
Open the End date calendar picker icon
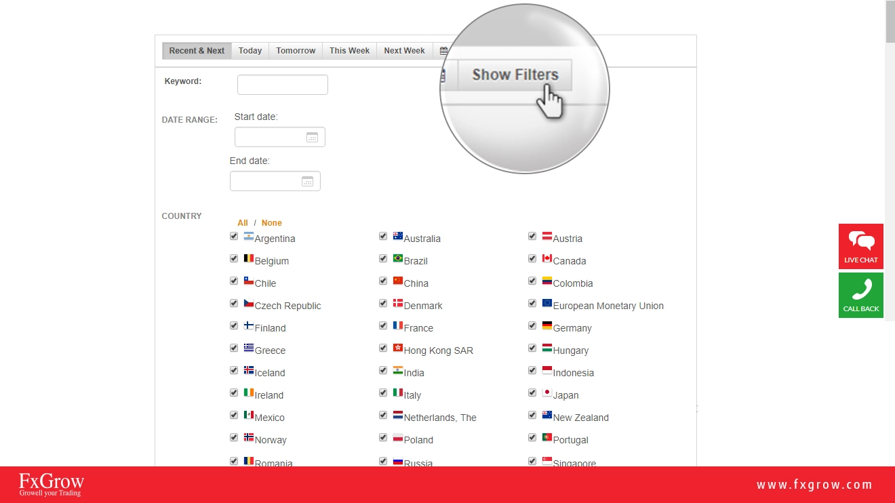point(307,181)
